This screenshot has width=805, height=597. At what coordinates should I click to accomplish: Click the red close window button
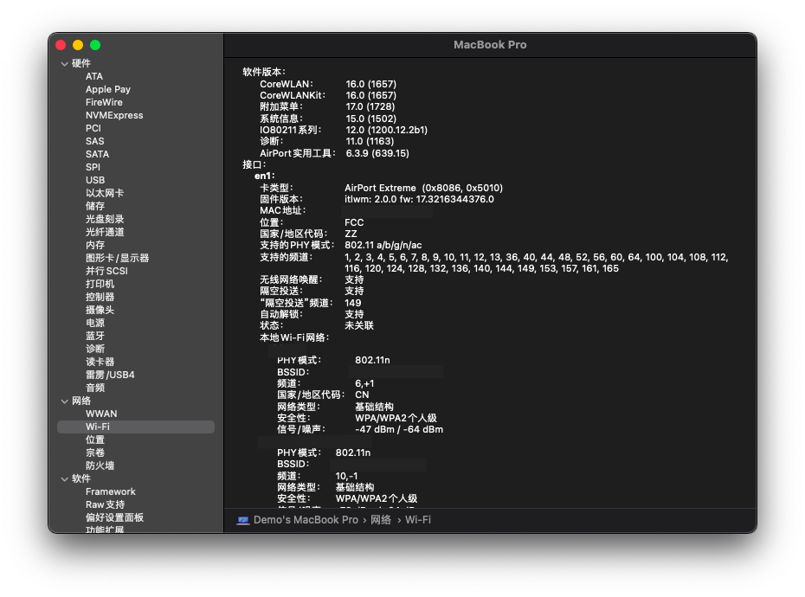coord(61,45)
